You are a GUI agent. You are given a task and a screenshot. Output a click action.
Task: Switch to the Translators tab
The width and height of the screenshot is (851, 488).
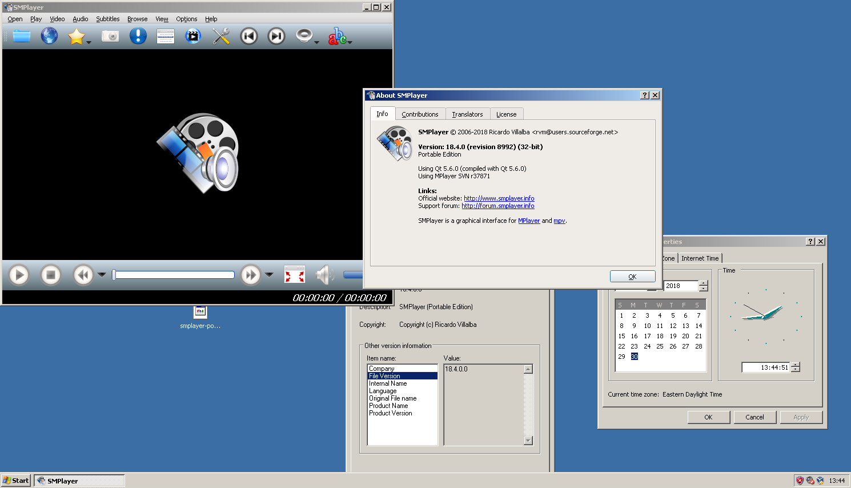click(467, 114)
